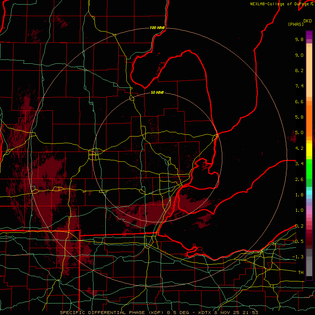
Task: Click the 50 NMI range ring label
Action: coord(157,92)
